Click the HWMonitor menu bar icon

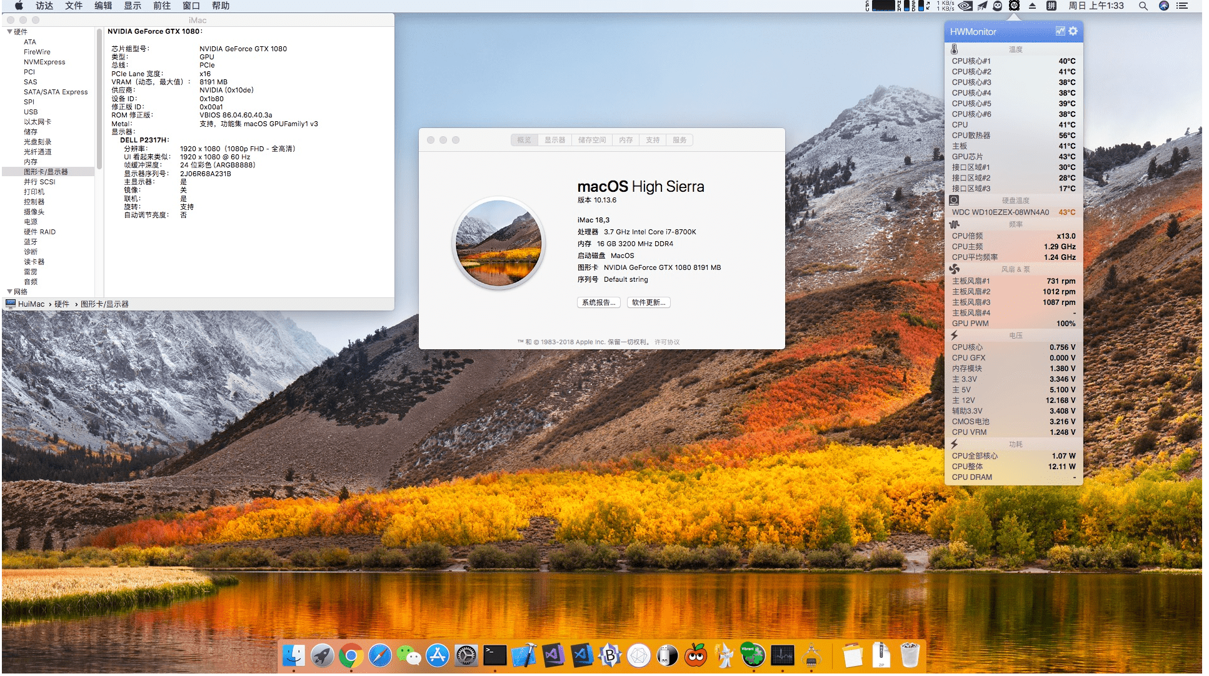1014,6
